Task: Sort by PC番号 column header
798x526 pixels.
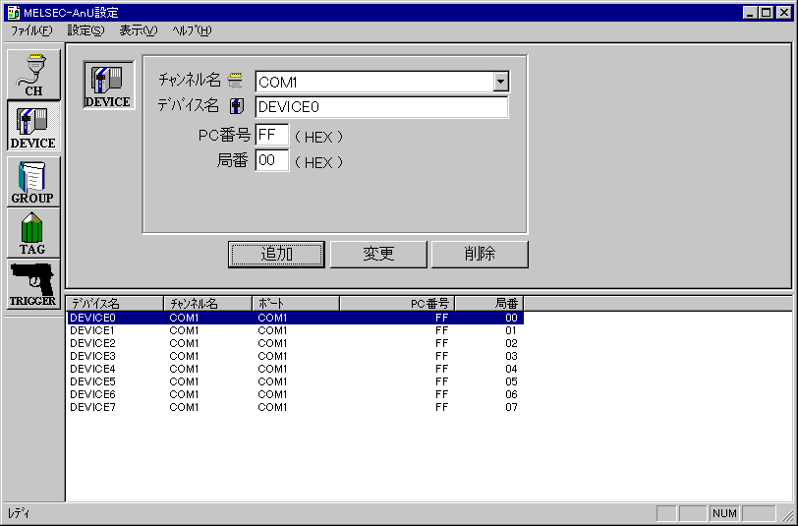Action: [397, 304]
